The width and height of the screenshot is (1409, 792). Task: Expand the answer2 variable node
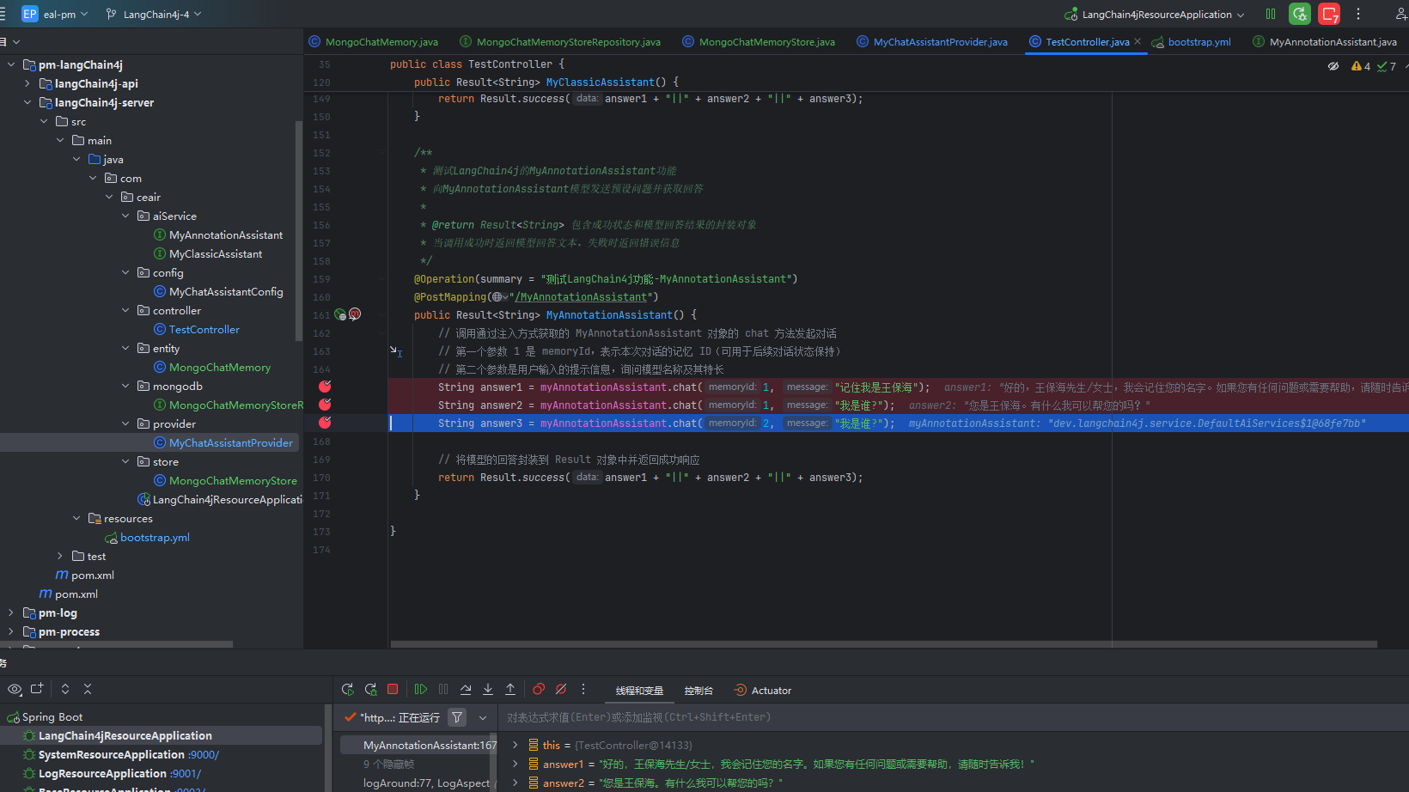point(515,783)
